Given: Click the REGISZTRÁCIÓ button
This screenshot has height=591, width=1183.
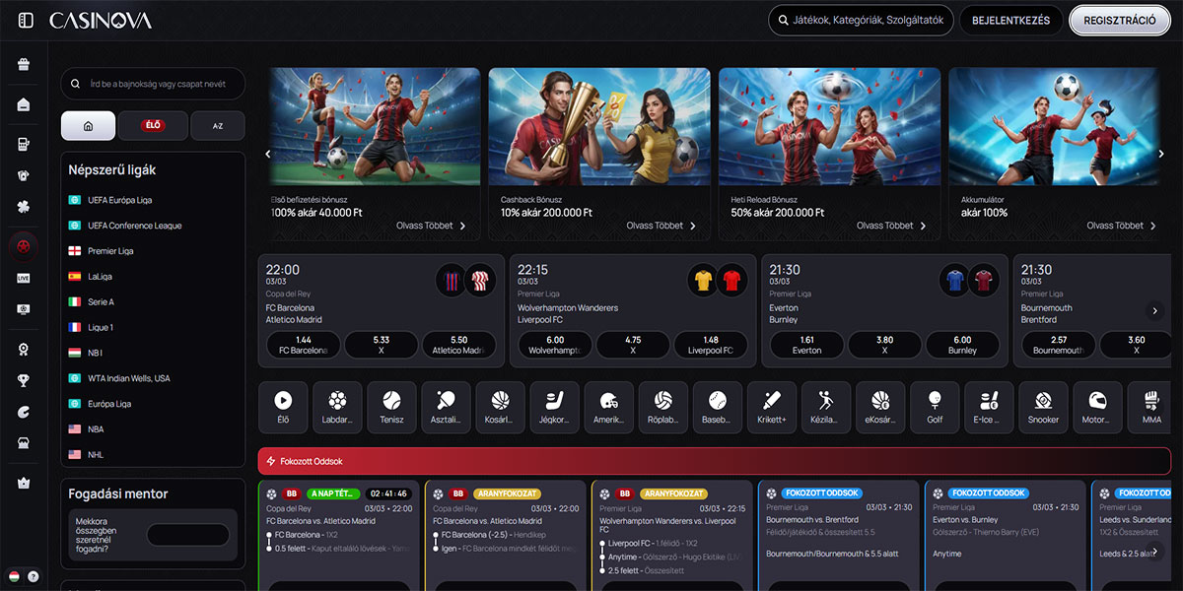Looking at the screenshot, I should coord(1119,21).
